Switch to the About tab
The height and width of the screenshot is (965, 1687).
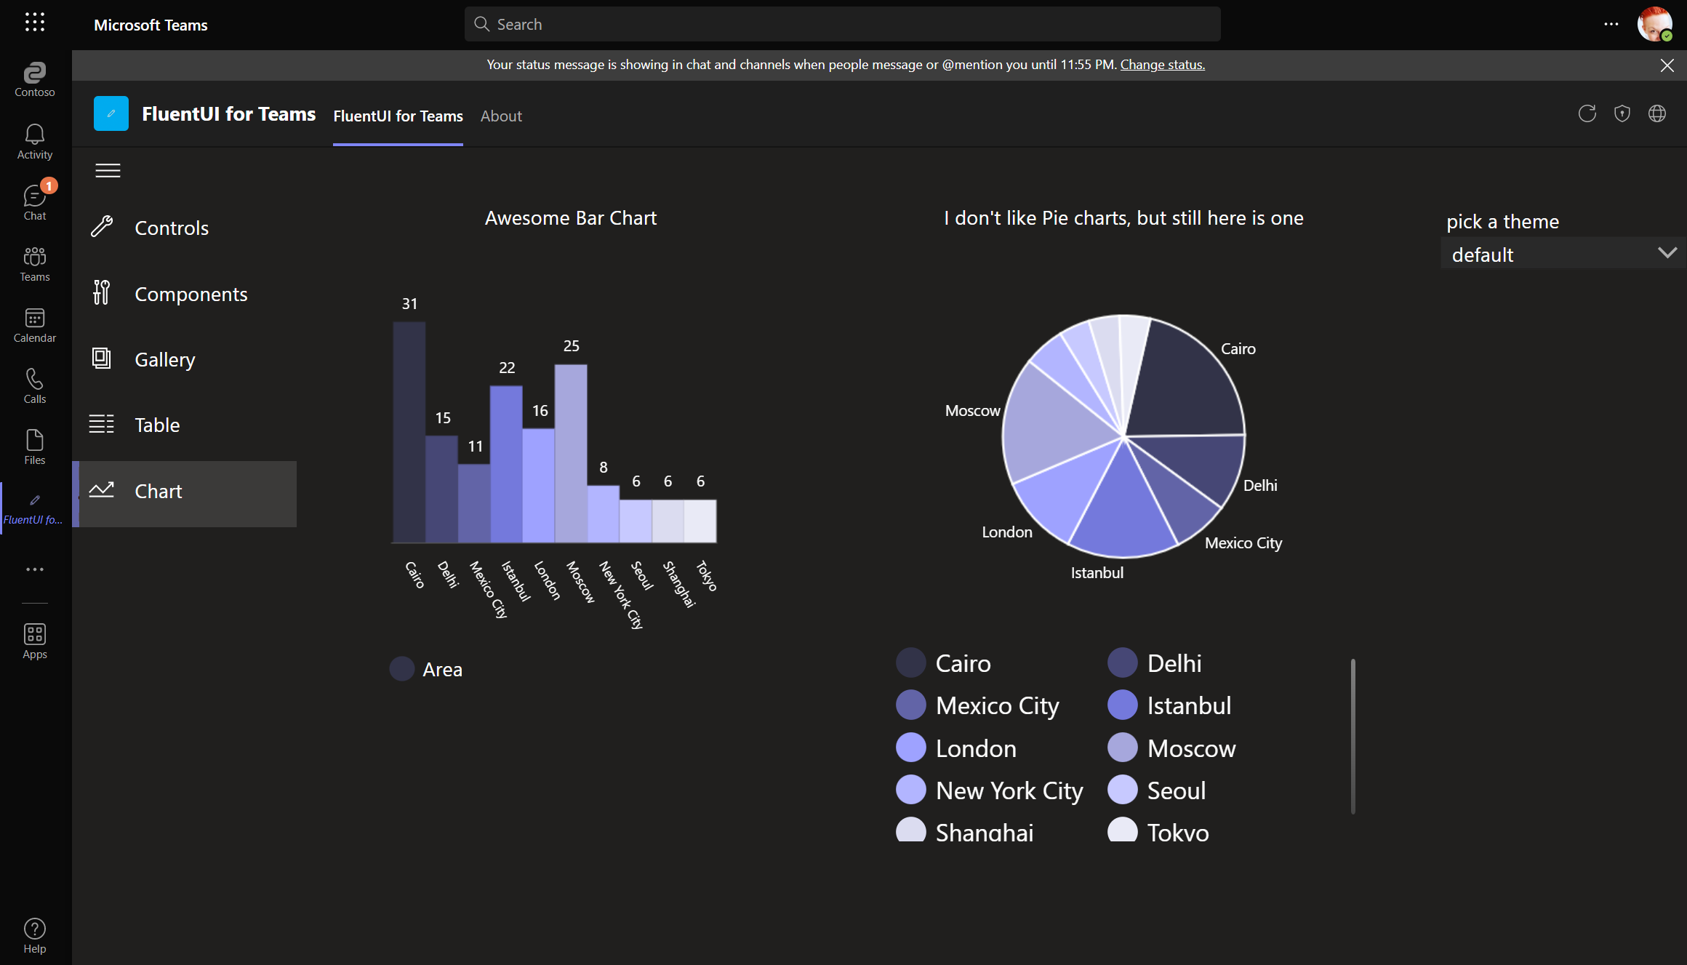501,116
